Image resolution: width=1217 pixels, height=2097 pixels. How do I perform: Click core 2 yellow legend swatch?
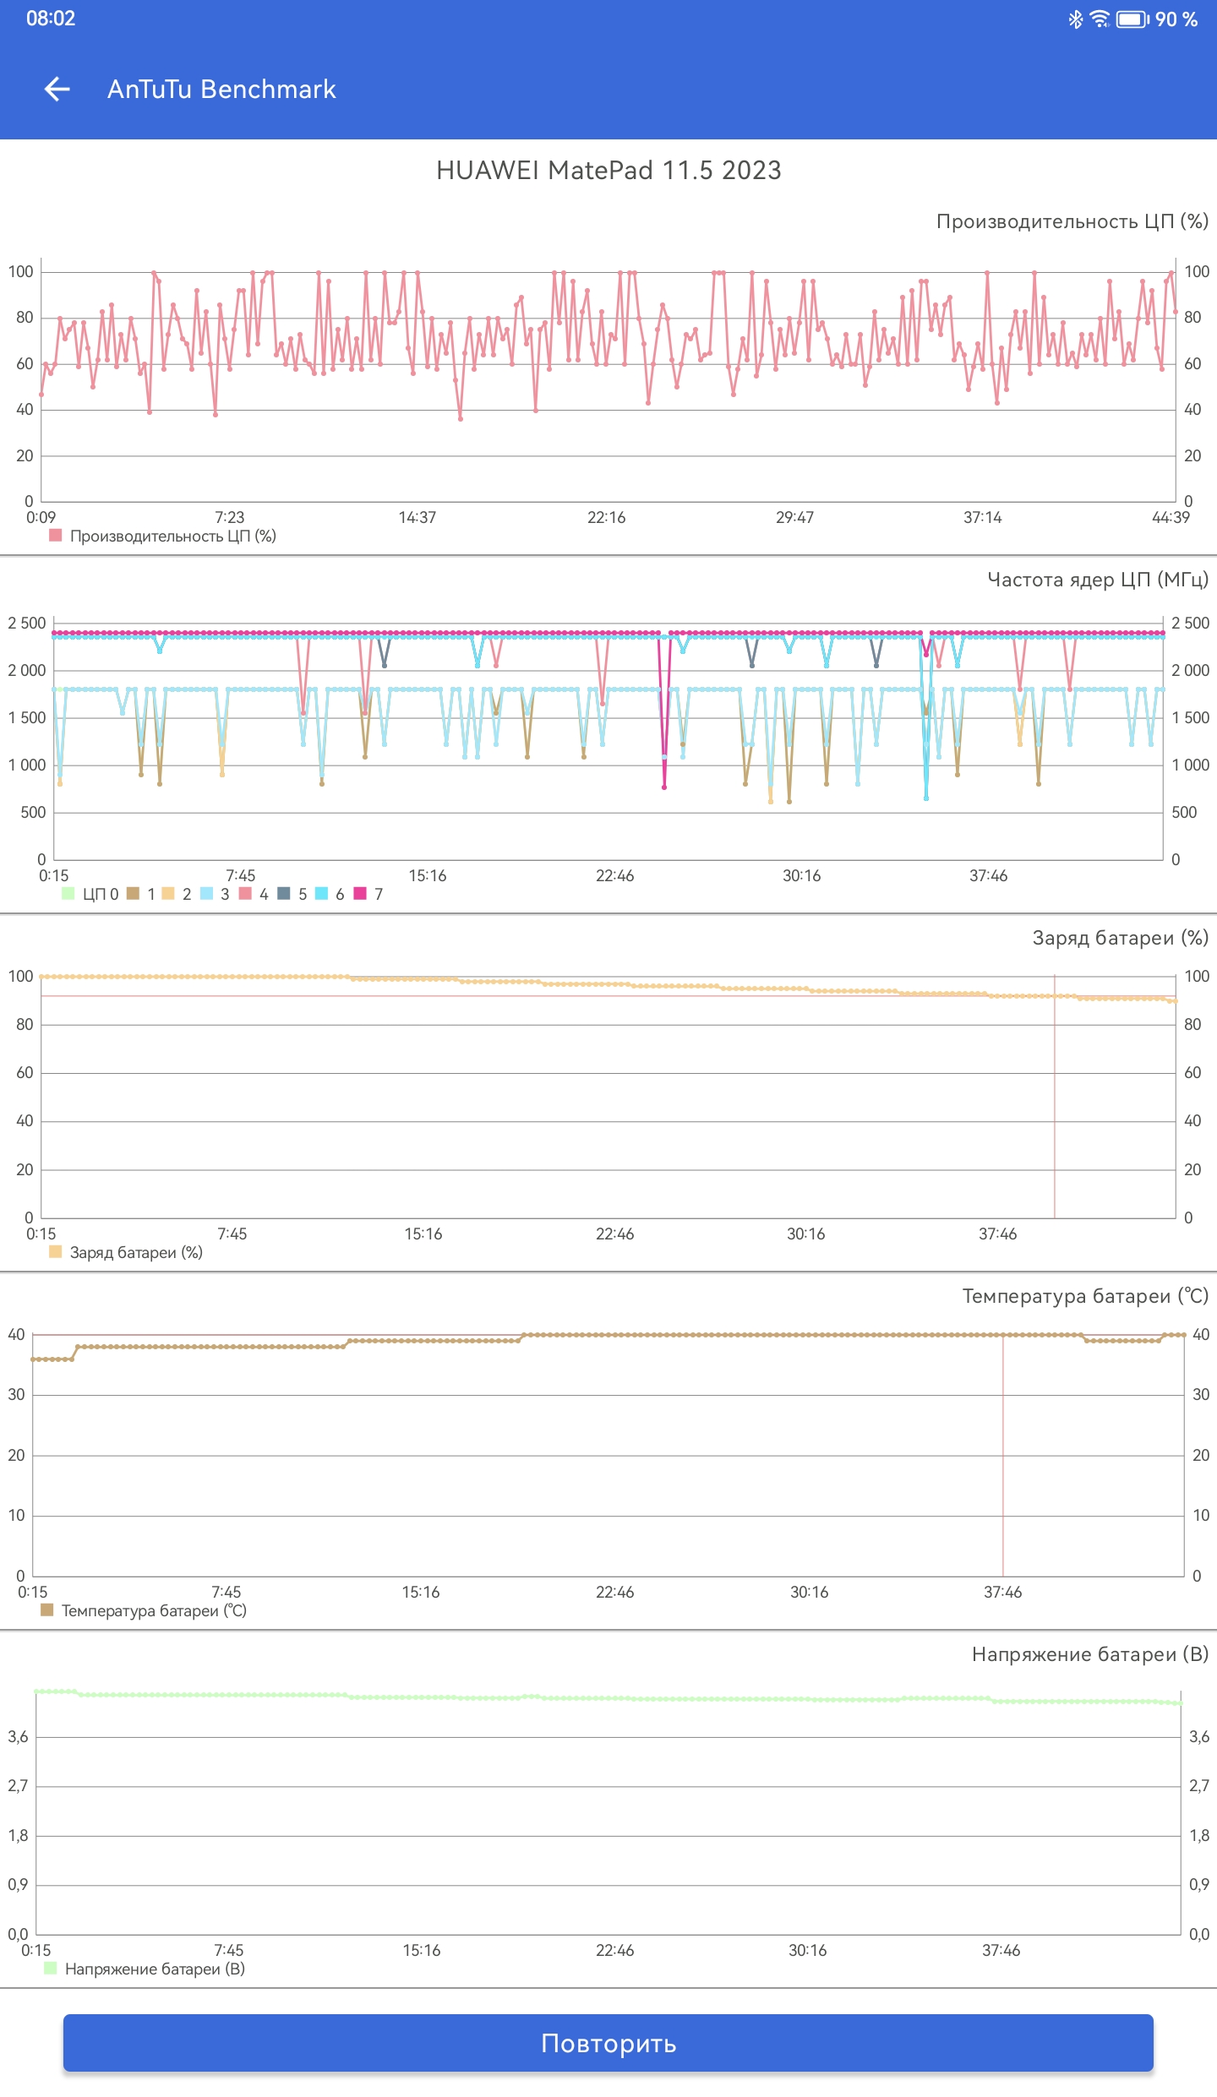[168, 893]
